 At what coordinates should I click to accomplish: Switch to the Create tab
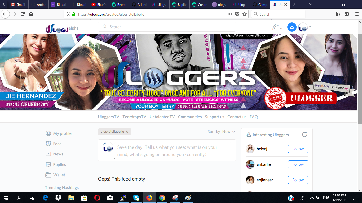200,4
